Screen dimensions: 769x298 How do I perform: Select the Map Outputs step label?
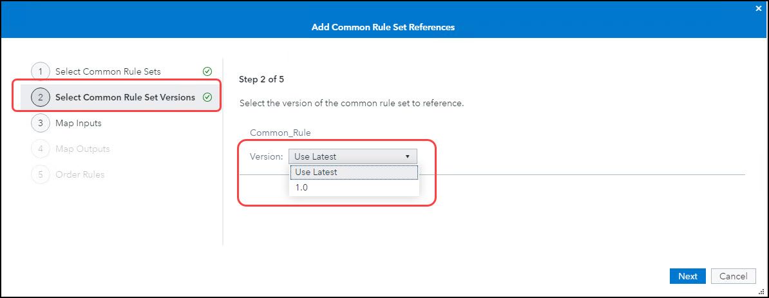coord(82,149)
